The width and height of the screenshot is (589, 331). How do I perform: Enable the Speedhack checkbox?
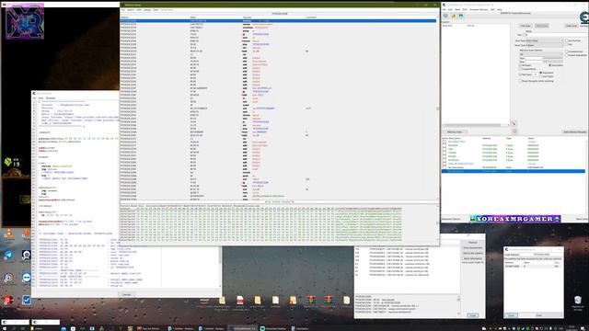pos(567,55)
